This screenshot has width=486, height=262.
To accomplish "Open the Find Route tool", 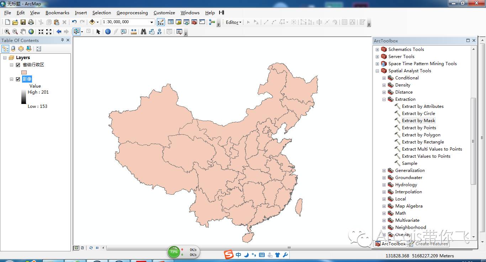I will pyautogui.click(x=152, y=32).
